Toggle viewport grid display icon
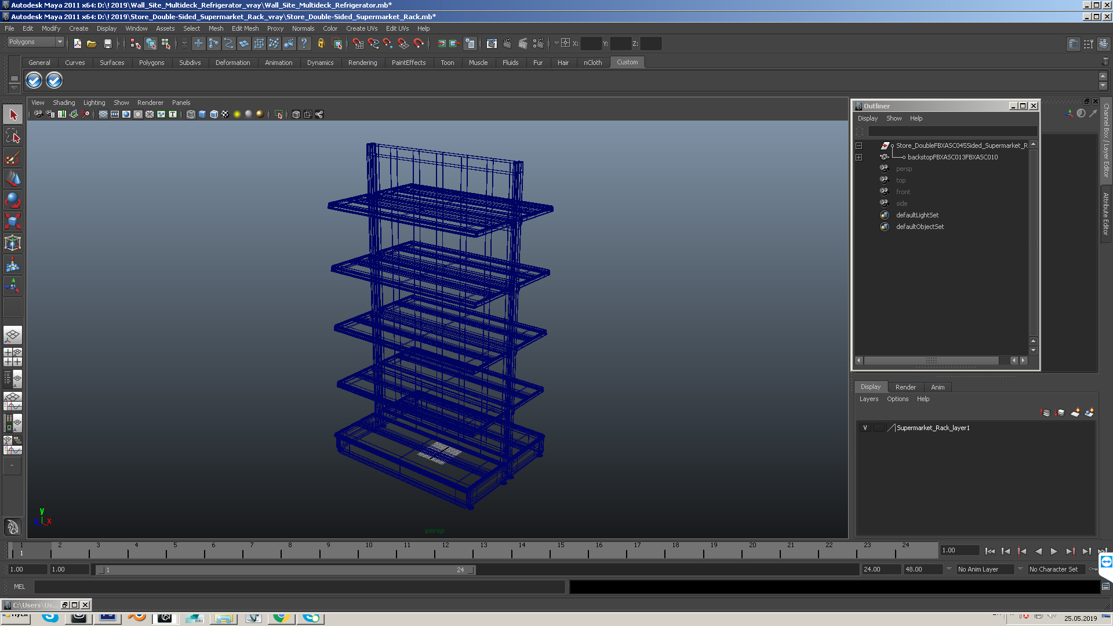This screenshot has height=626, width=1113. [103, 114]
